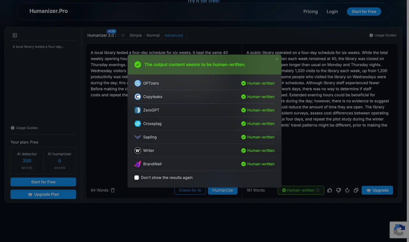Image resolution: width=409 pixels, height=242 pixels.
Task: Click the Copyleaks detector logo
Action: pos(138,97)
